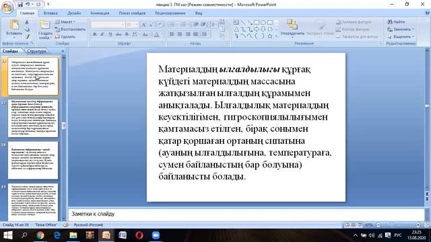
Task: Switch to the Вставка ribbon tab
Action: (x=51, y=13)
